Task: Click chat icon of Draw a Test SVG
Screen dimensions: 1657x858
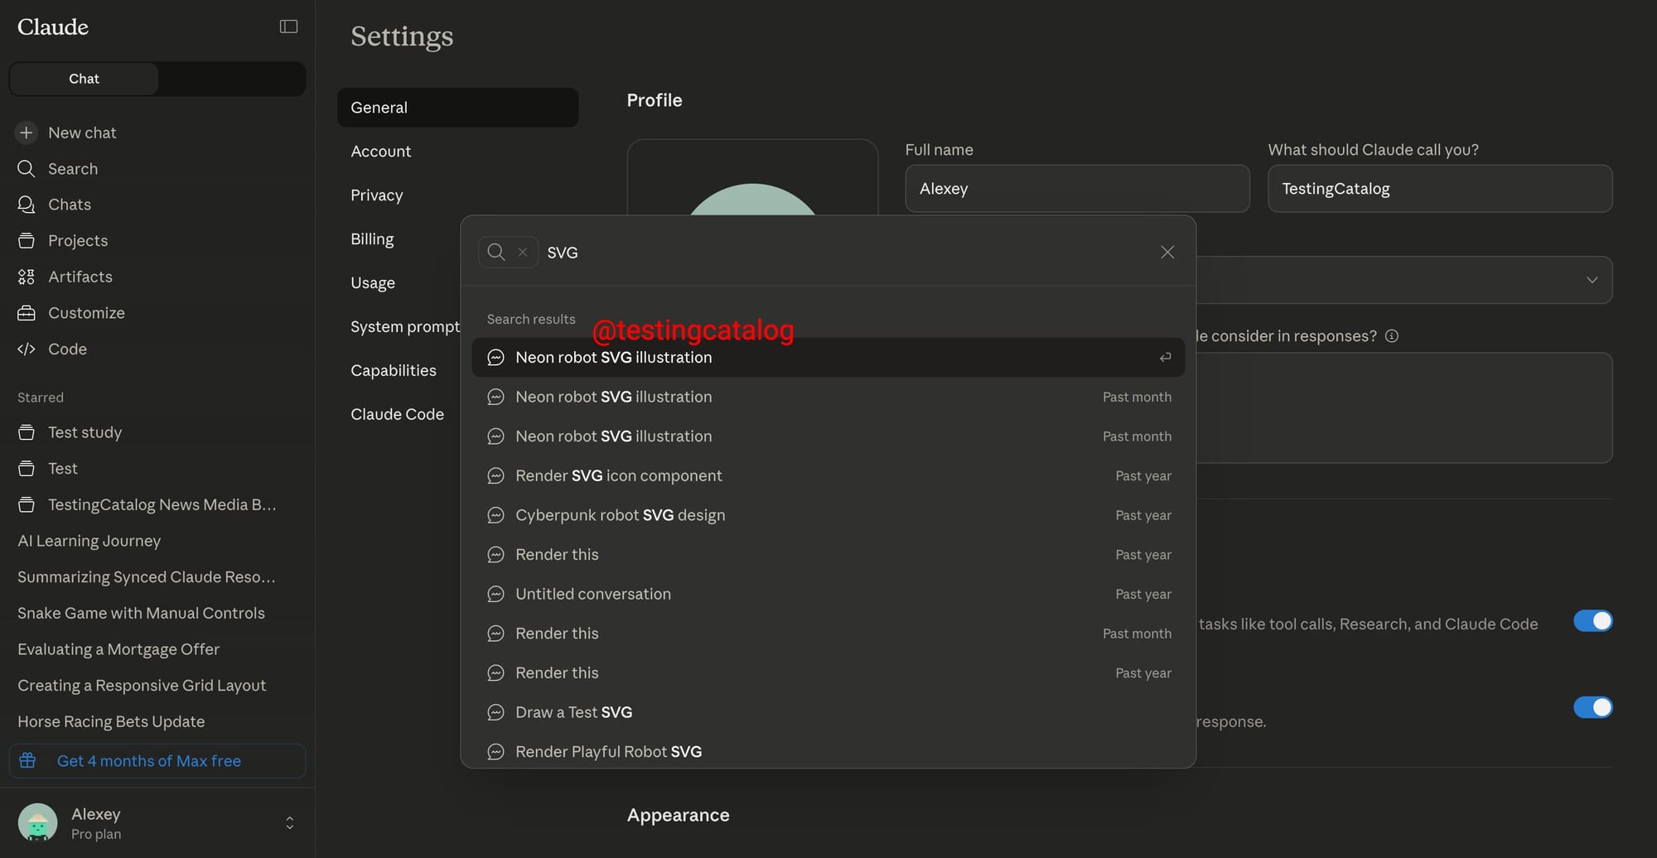Action: 495,712
